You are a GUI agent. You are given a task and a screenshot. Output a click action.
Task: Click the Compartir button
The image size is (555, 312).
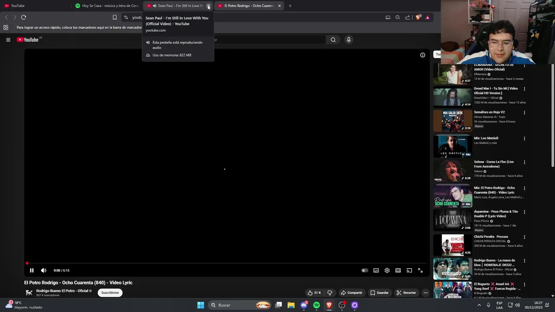click(x=351, y=292)
